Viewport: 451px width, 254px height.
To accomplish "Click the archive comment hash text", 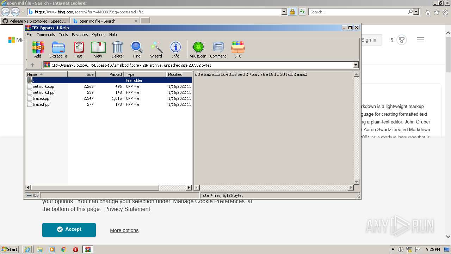I will pos(251,74).
